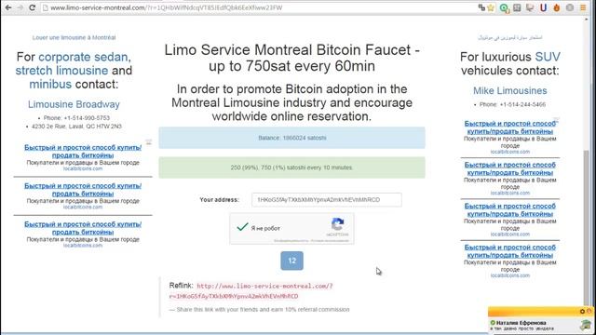Screen dimensions: 596x335
Task: Click the avatar in the chat notification
Action: coord(586,325)
